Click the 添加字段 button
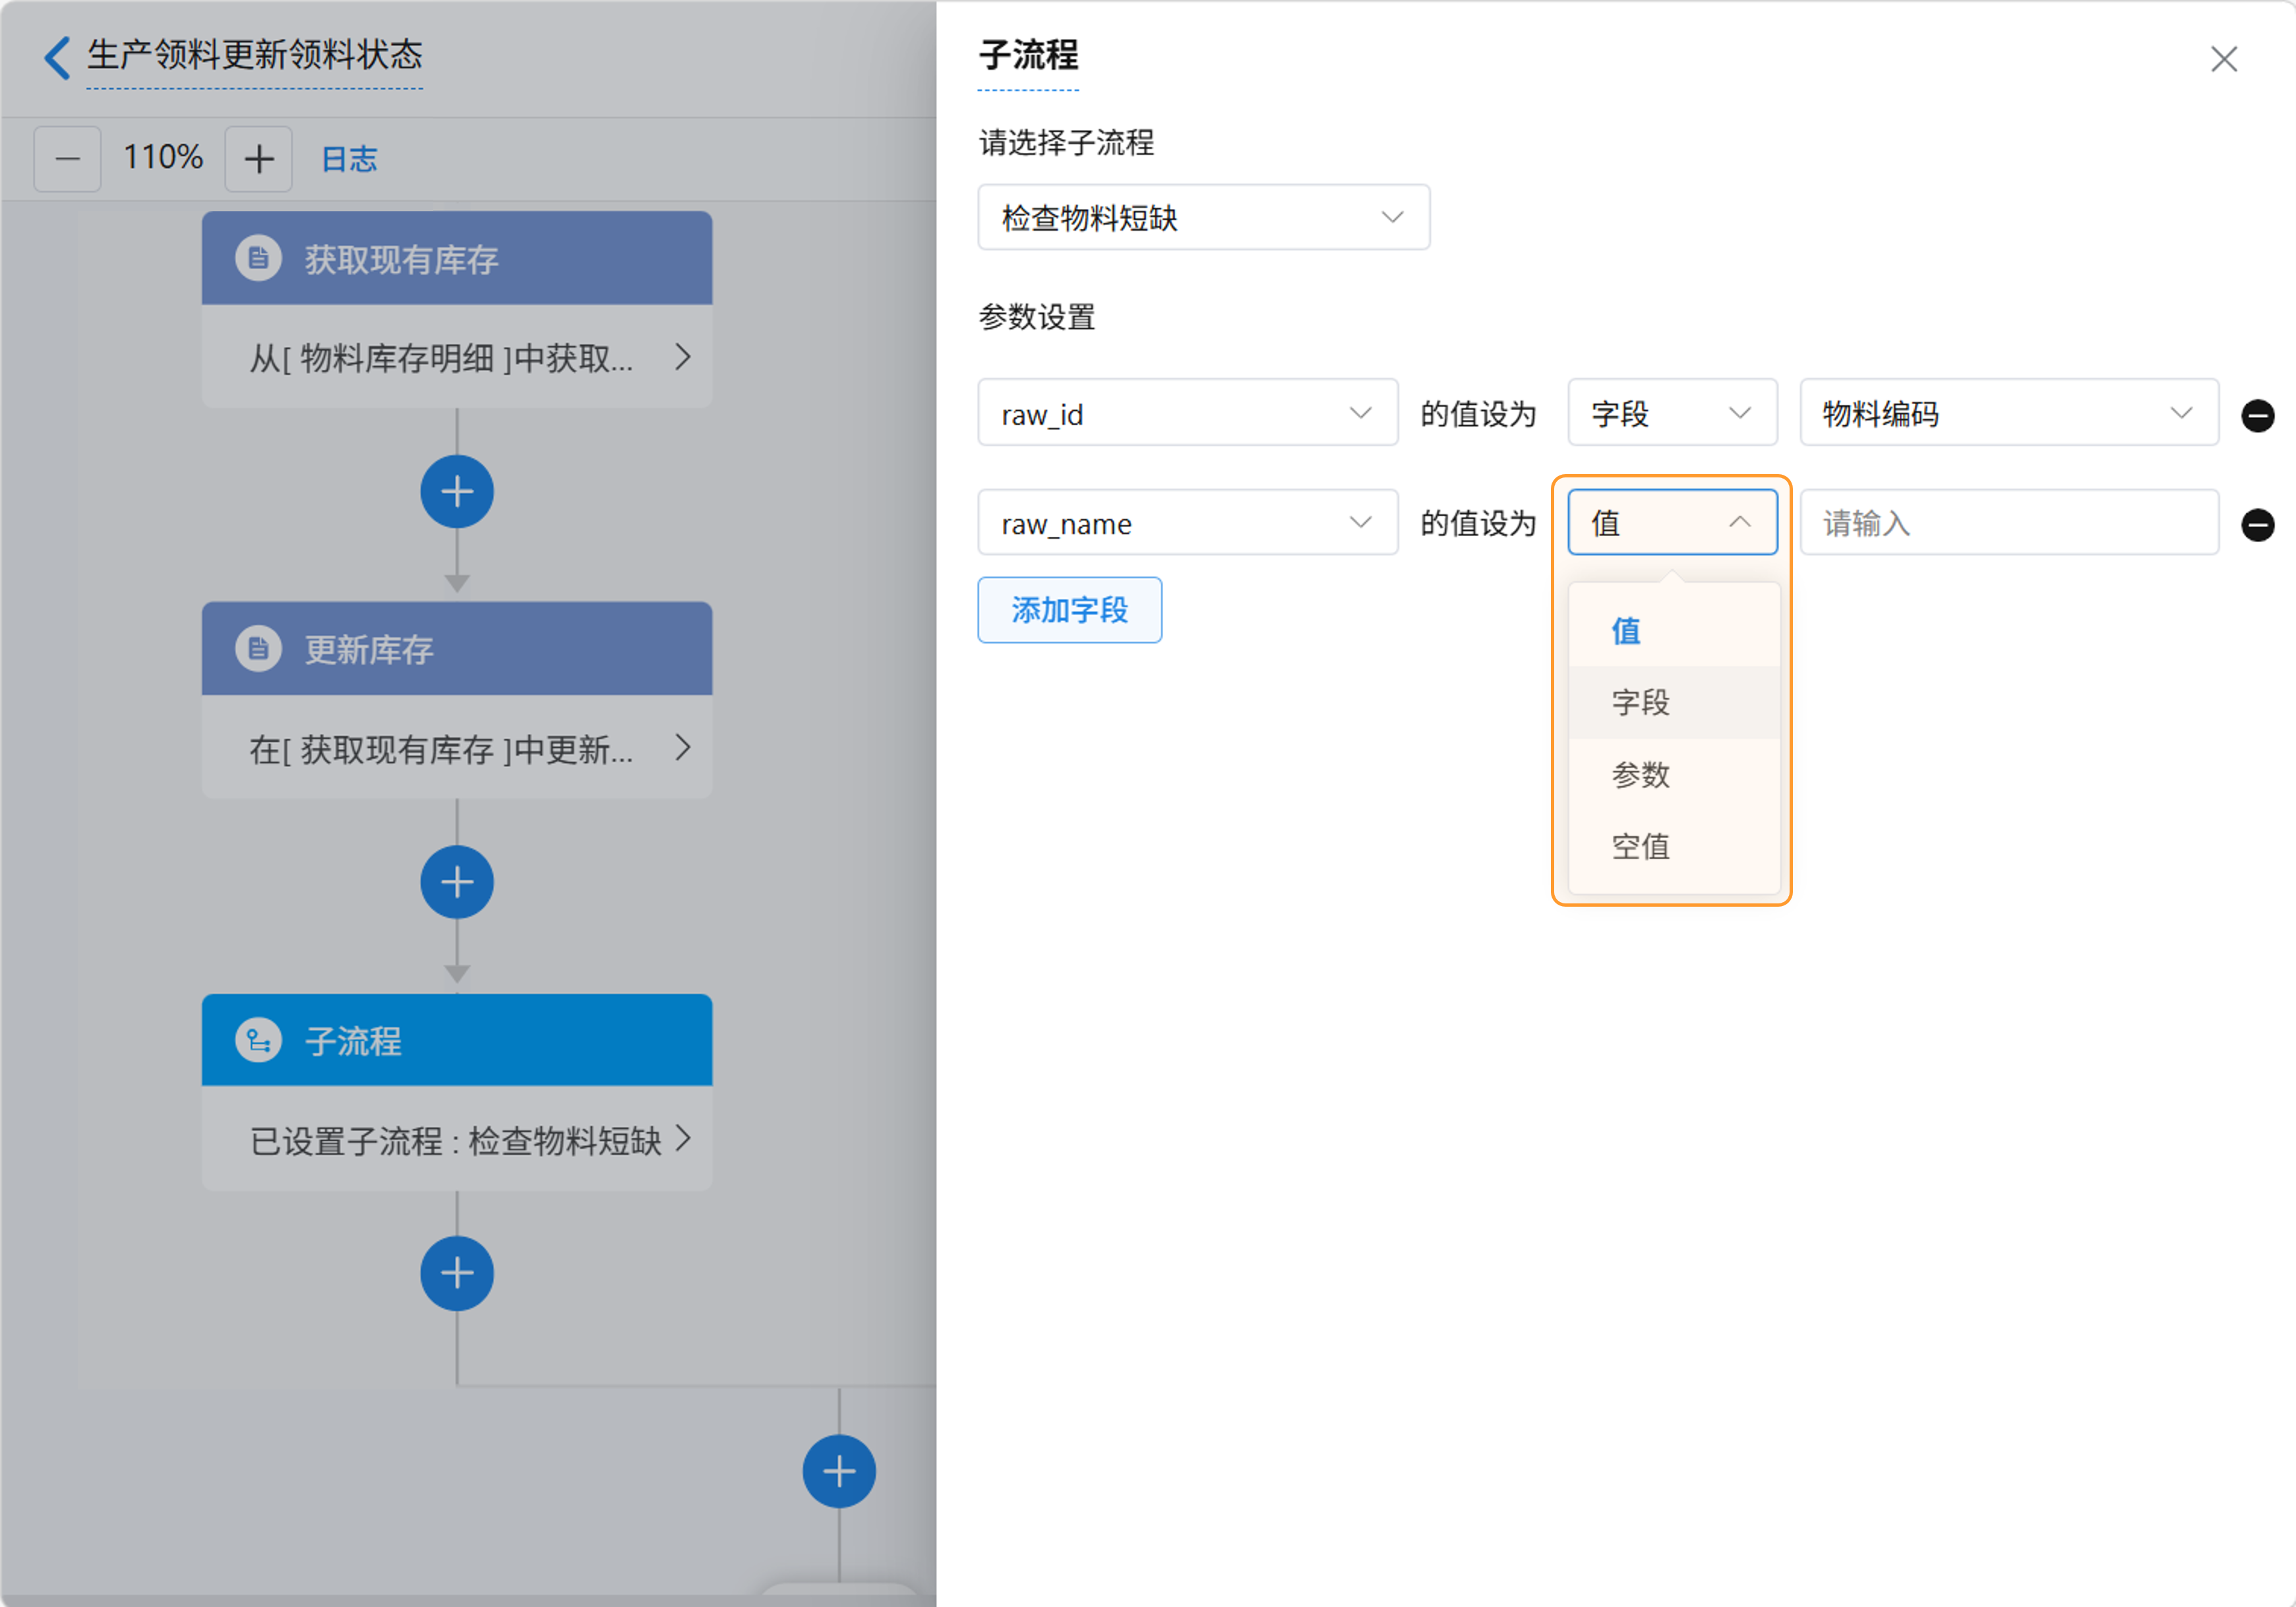Screen dimensions: 2296x1607 1069,610
